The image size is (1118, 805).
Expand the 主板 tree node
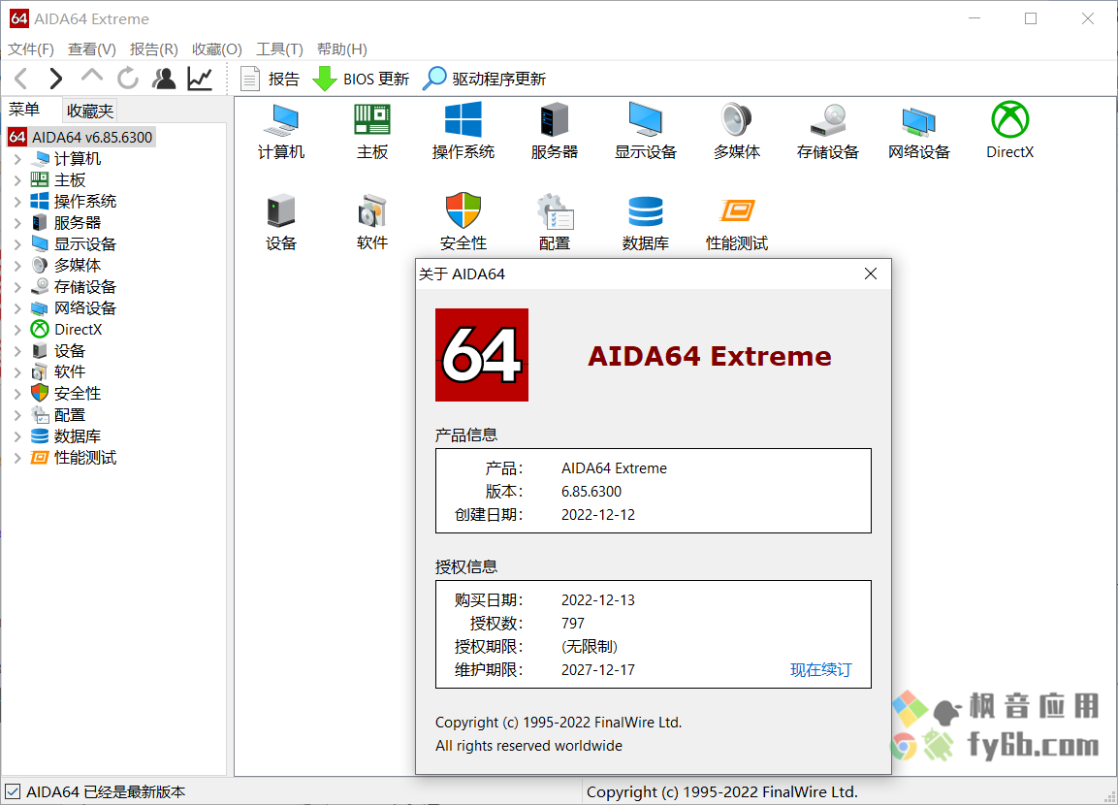pyautogui.click(x=17, y=180)
